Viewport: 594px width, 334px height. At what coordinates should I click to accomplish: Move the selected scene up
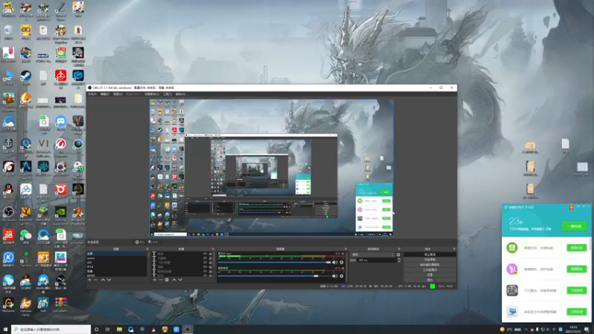pos(103,280)
